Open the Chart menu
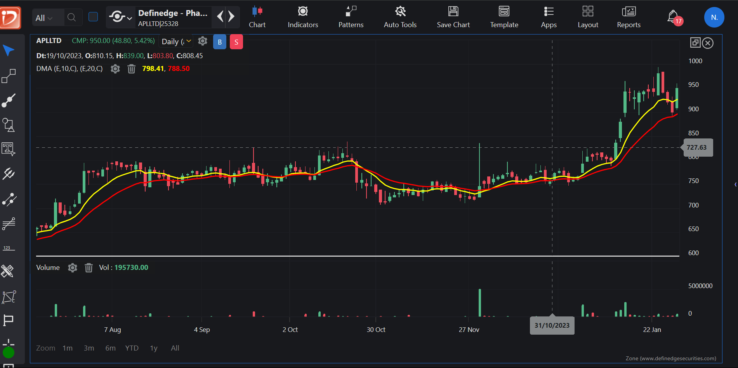The image size is (738, 368). point(257,17)
